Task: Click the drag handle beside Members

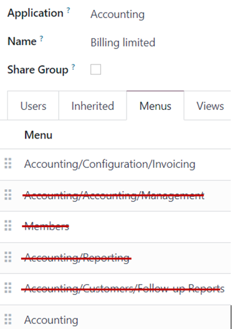Action: (8, 225)
